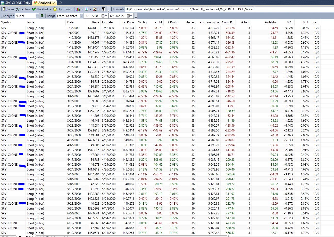Switch to SPY-CLONE (Daily) tab
334x237 pixels.
(16, 3)
